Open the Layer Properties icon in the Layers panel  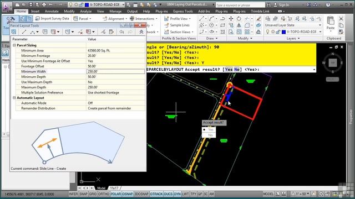pos(267,19)
